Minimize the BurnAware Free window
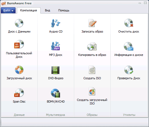The width and height of the screenshot is (149, 127). 140,3
